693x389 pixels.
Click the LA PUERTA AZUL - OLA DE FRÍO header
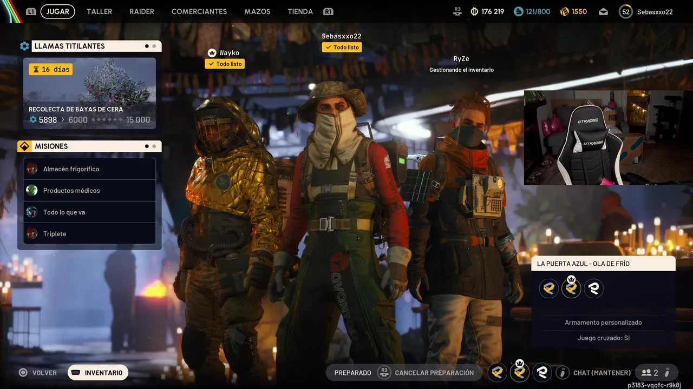tap(603, 264)
